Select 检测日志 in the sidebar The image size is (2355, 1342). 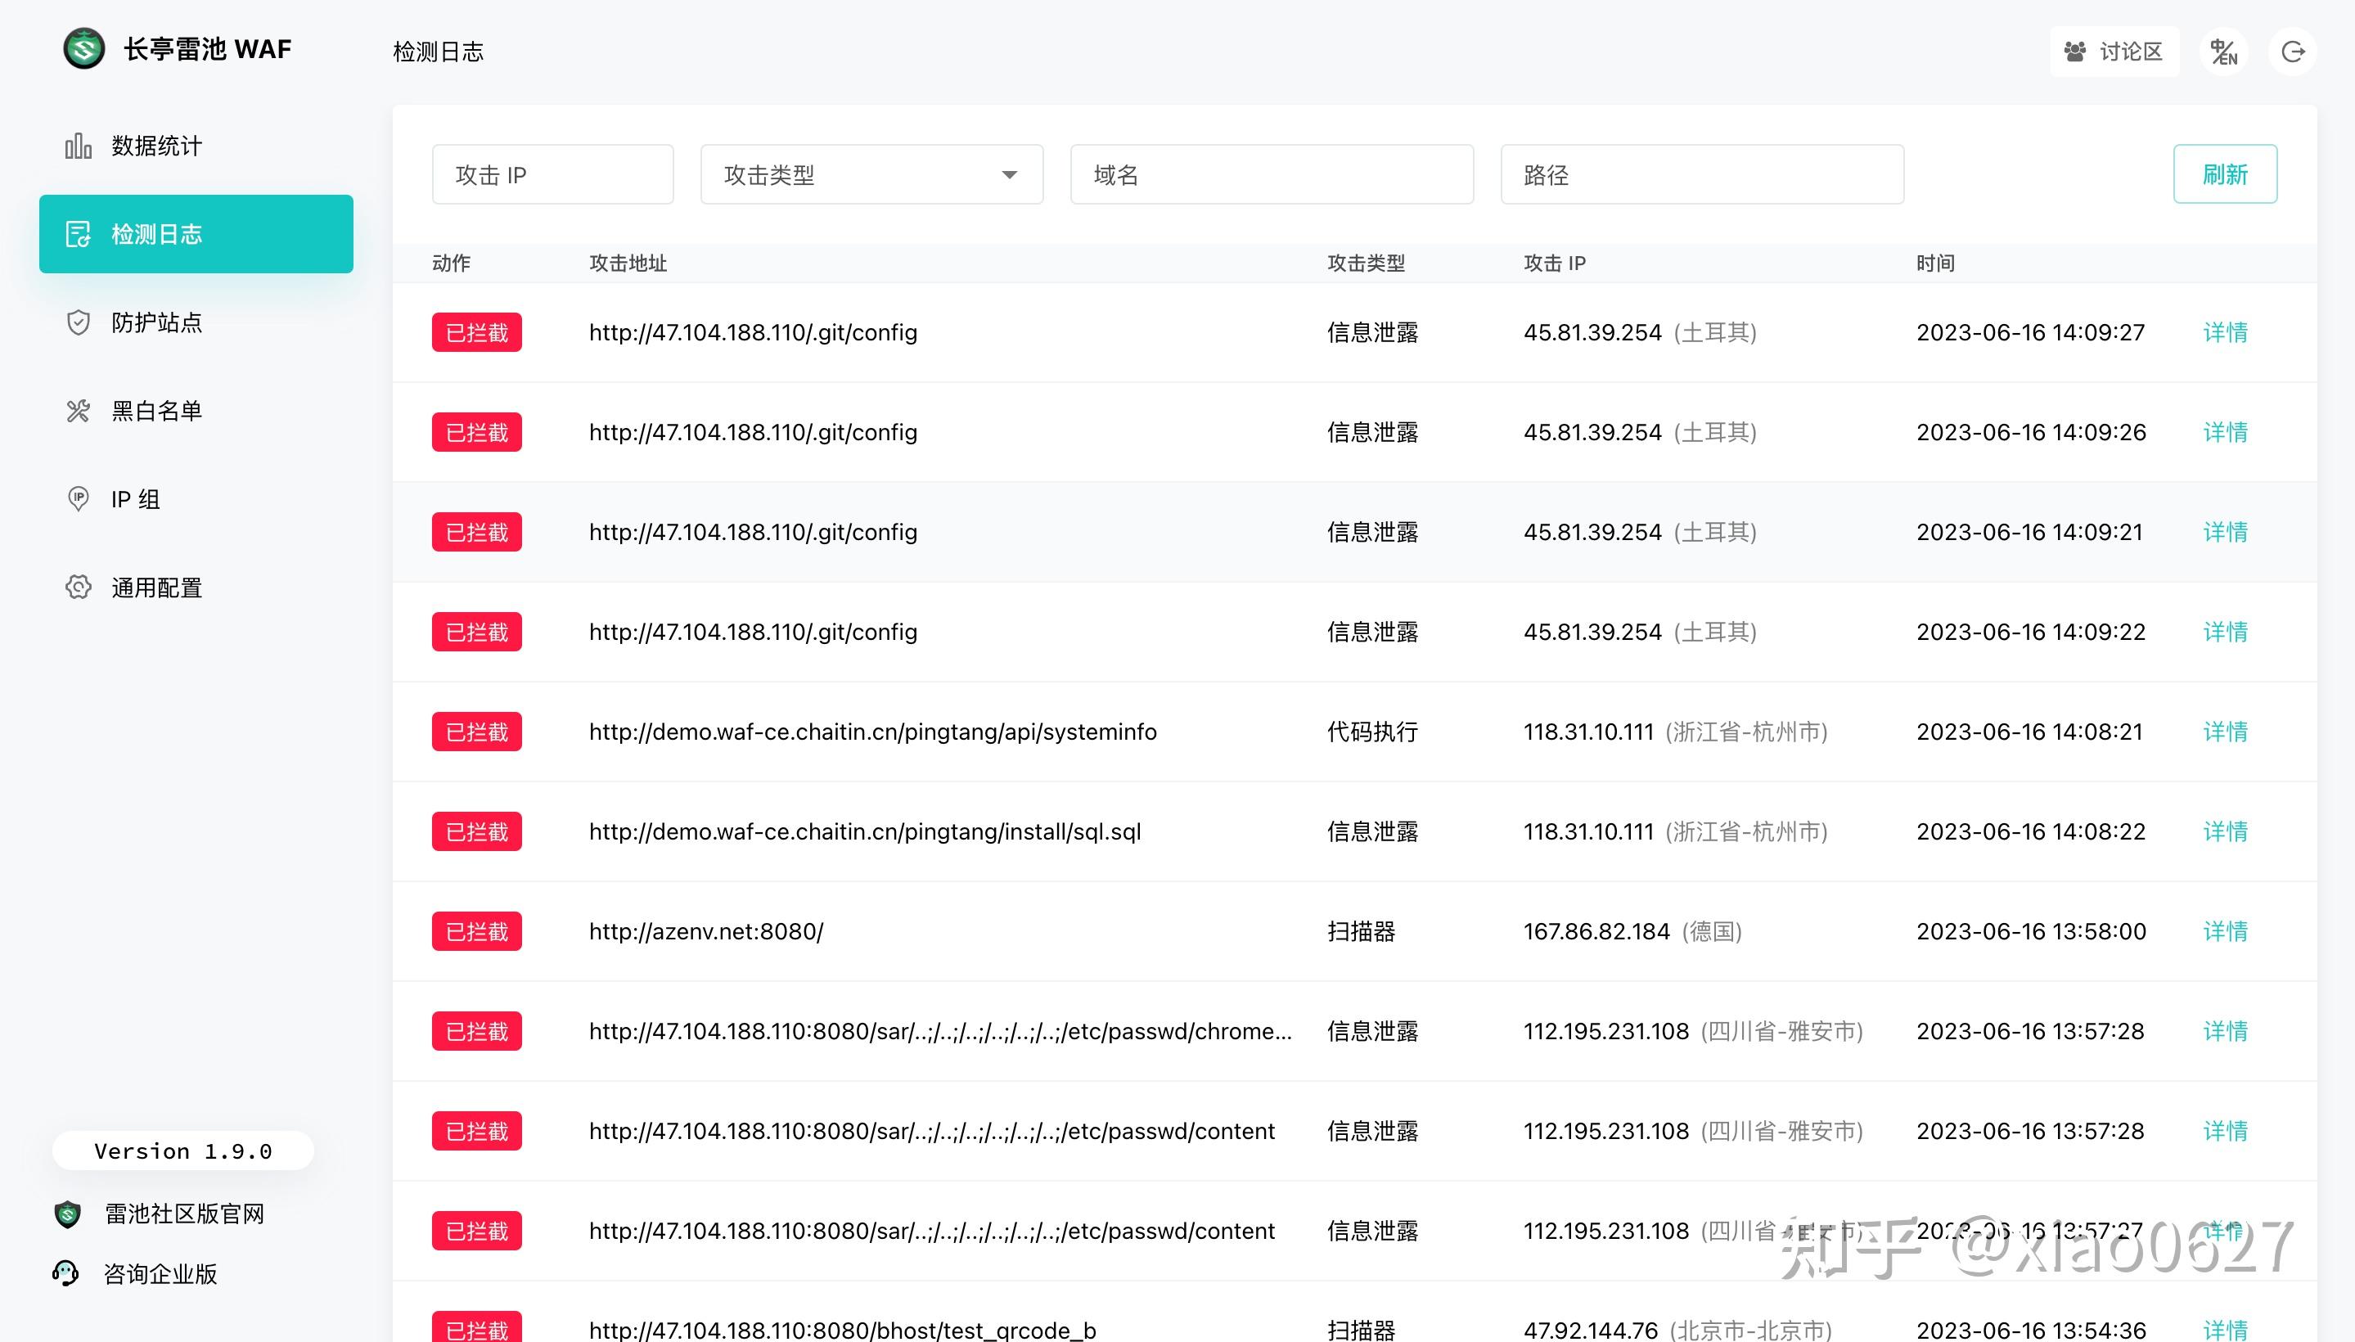(x=196, y=234)
